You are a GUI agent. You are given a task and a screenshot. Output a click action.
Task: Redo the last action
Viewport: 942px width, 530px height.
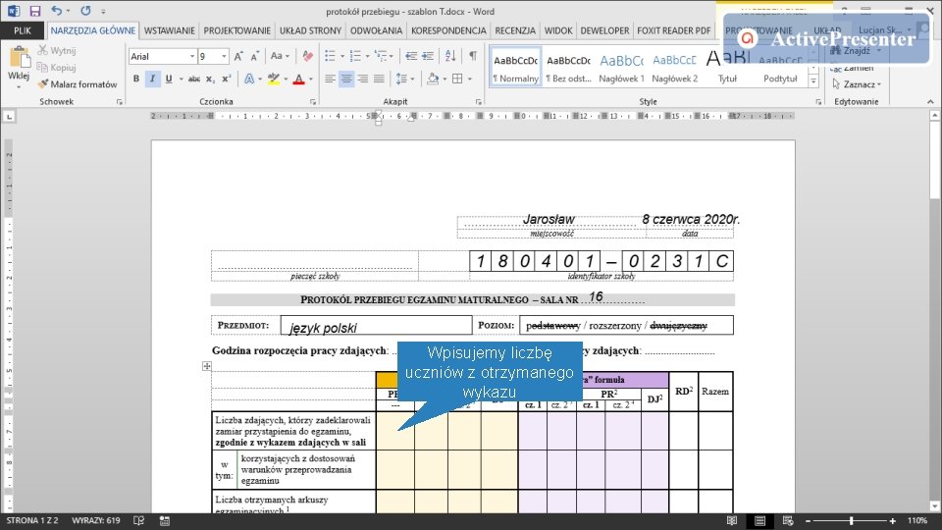coord(86,11)
